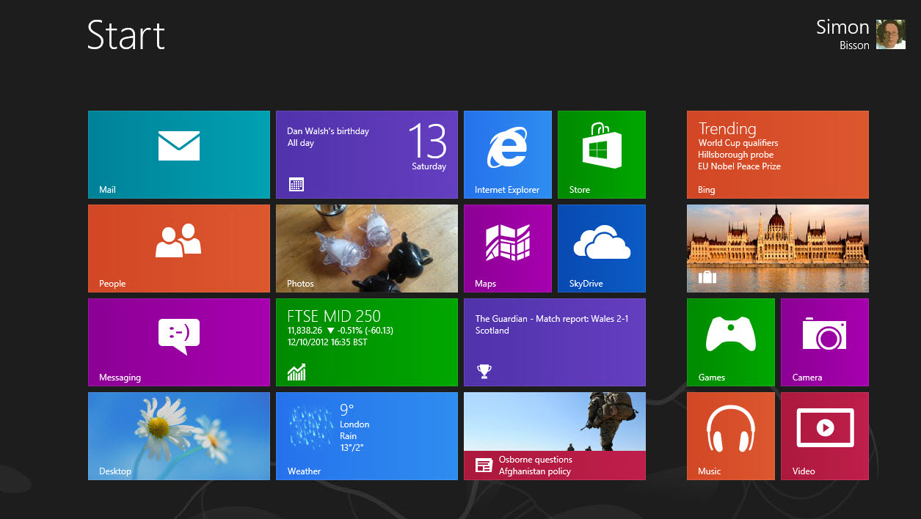
Task: Open the Maps tile
Action: point(508,249)
